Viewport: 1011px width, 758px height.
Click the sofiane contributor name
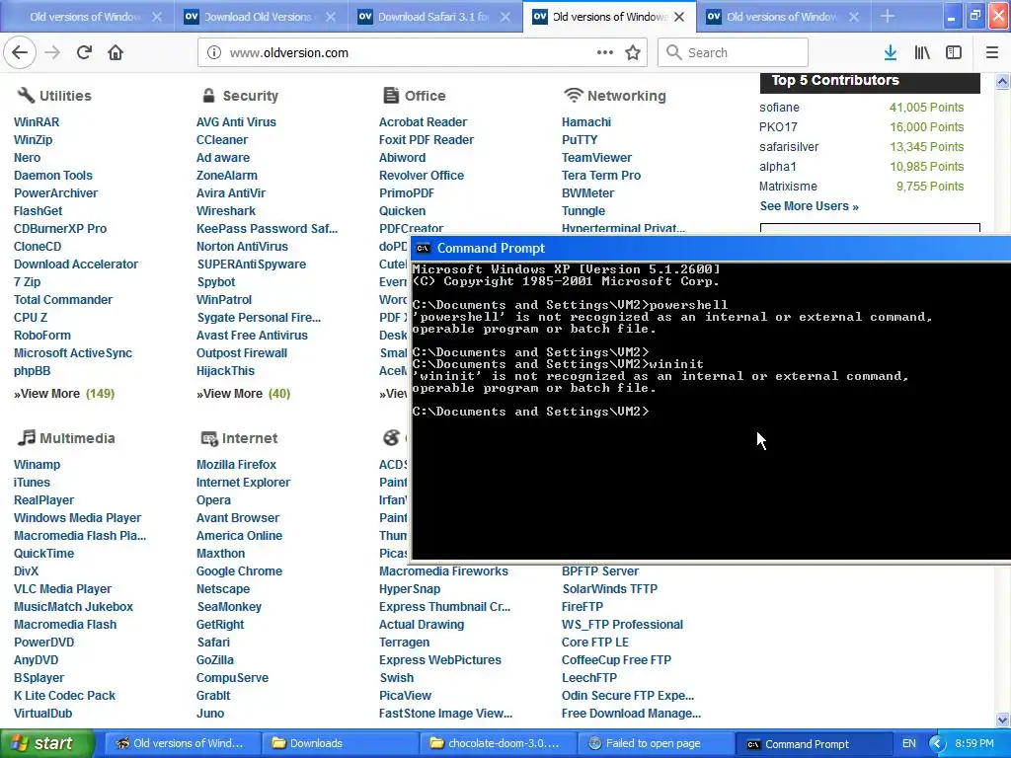[x=779, y=108]
